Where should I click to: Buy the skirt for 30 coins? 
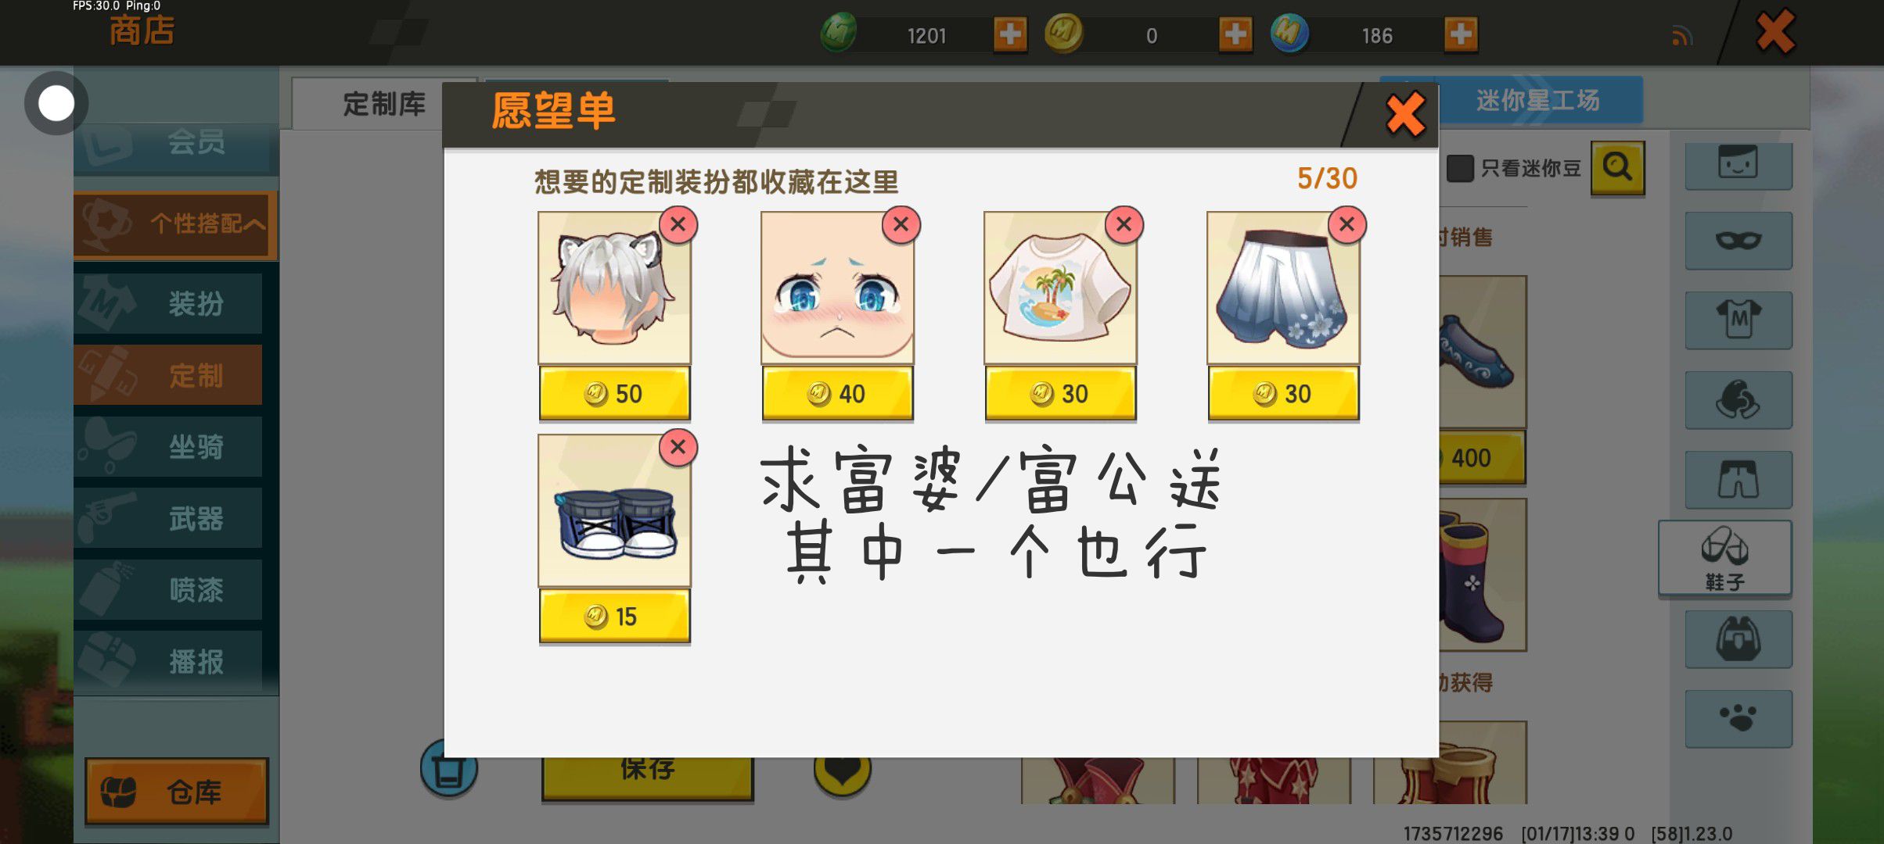(1283, 394)
